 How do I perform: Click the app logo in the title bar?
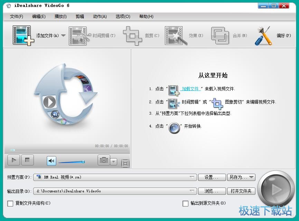click(9, 6)
